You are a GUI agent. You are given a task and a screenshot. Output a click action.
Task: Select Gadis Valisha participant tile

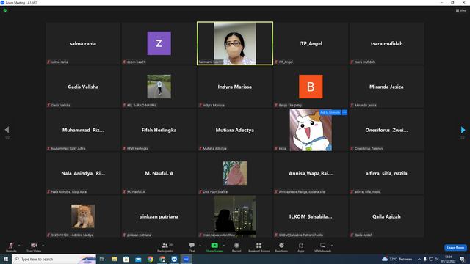83,87
